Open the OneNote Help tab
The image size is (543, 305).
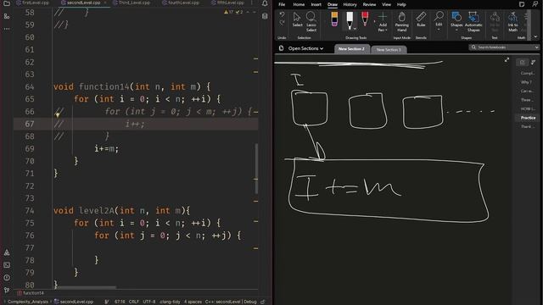(x=401, y=4)
